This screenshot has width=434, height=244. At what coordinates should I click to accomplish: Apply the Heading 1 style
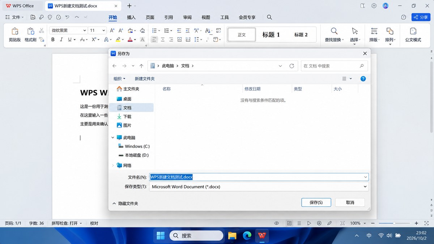(x=271, y=35)
